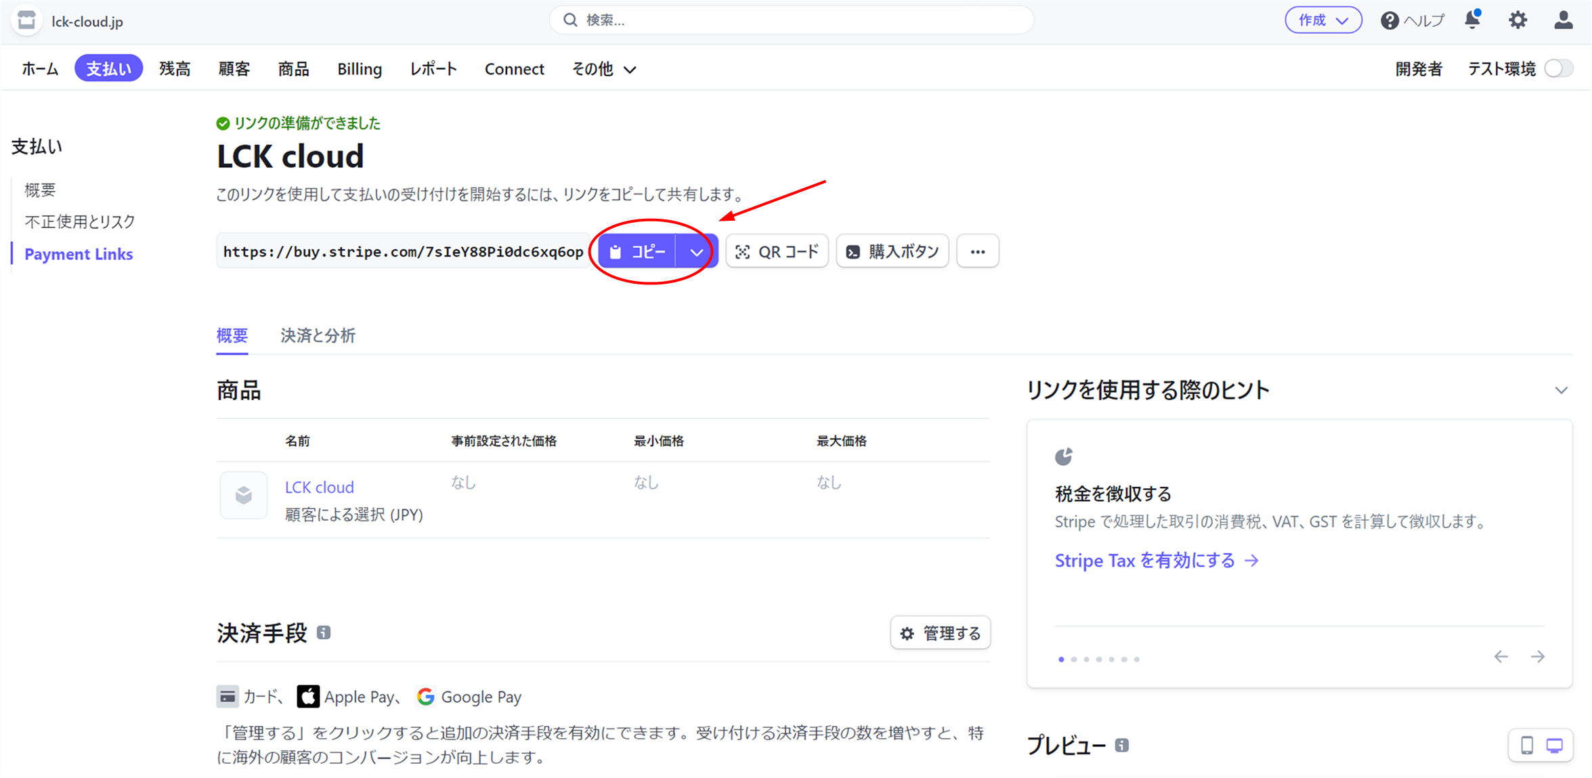Image resolution: width=1592 pixels, height=778 pixels.
Task: Open Billing in the navigation bar
Action: pos(360,68)
